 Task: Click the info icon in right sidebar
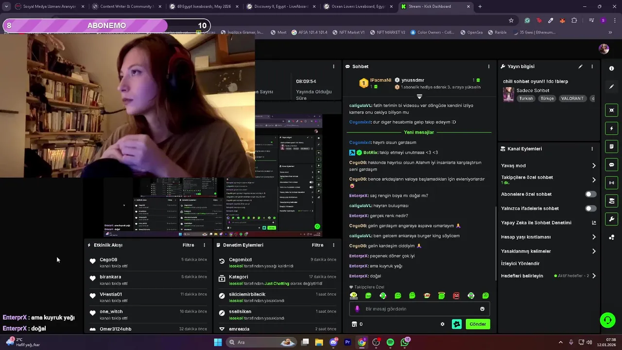(611, 69)
